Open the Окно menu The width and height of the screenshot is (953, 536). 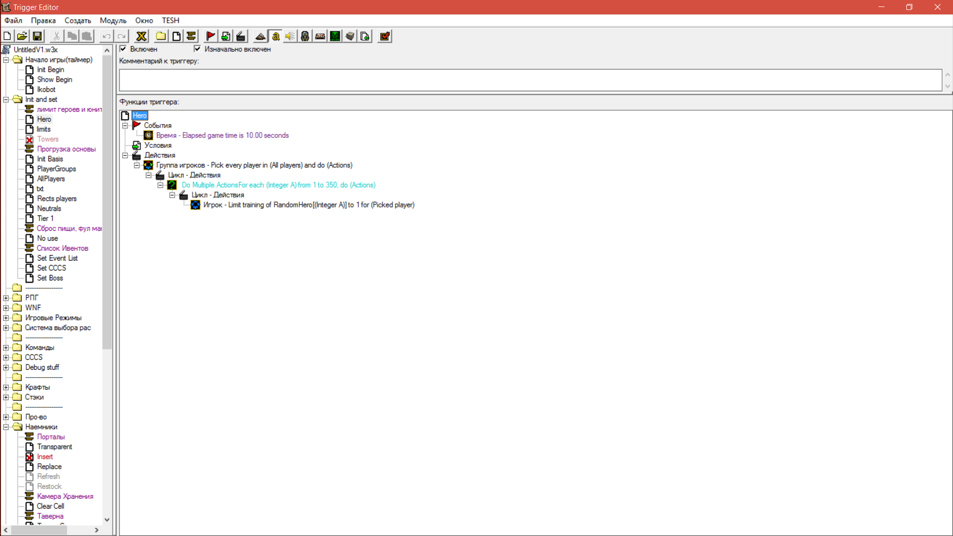click(144, 20)
